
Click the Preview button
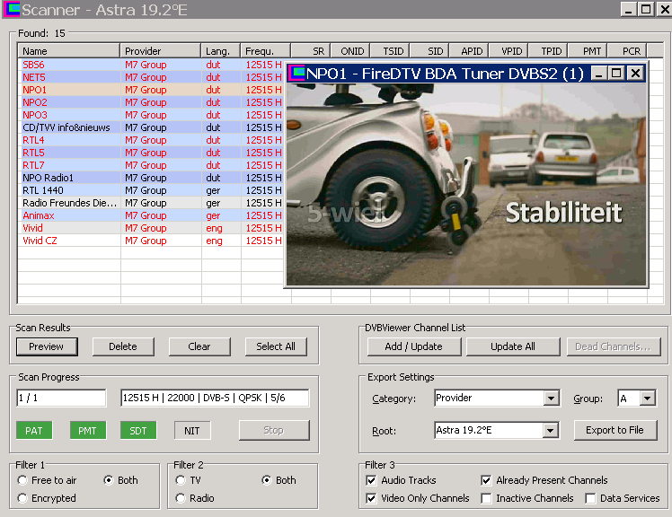(x=47, y=346)
